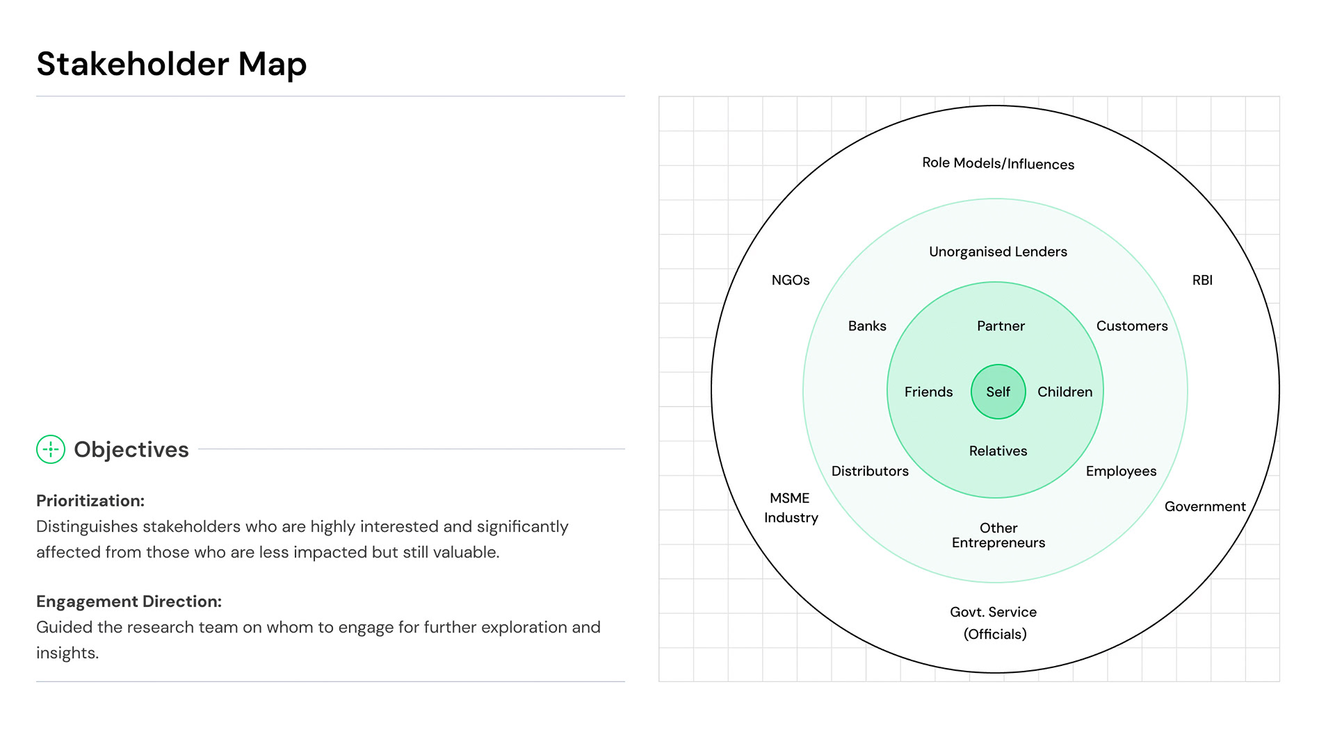The height and width of the screenshot is (750, 1335).
Task: Select the Other Entrepreneurs label
Action: pyautogui.click(x=998, y=535)
